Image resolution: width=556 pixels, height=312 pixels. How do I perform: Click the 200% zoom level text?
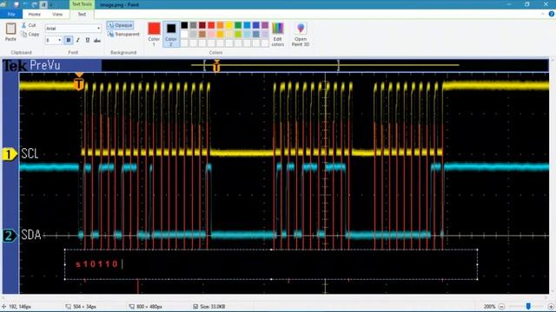point(489,306)
